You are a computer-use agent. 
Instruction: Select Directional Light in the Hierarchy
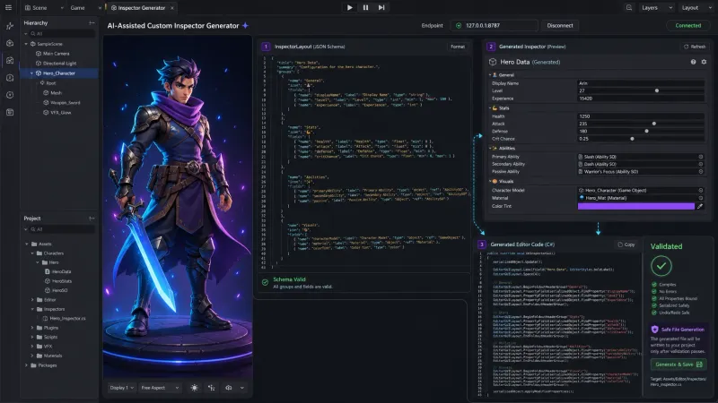pos(59,64)
